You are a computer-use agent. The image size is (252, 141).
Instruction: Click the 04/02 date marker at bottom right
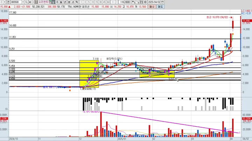(246, 139)
